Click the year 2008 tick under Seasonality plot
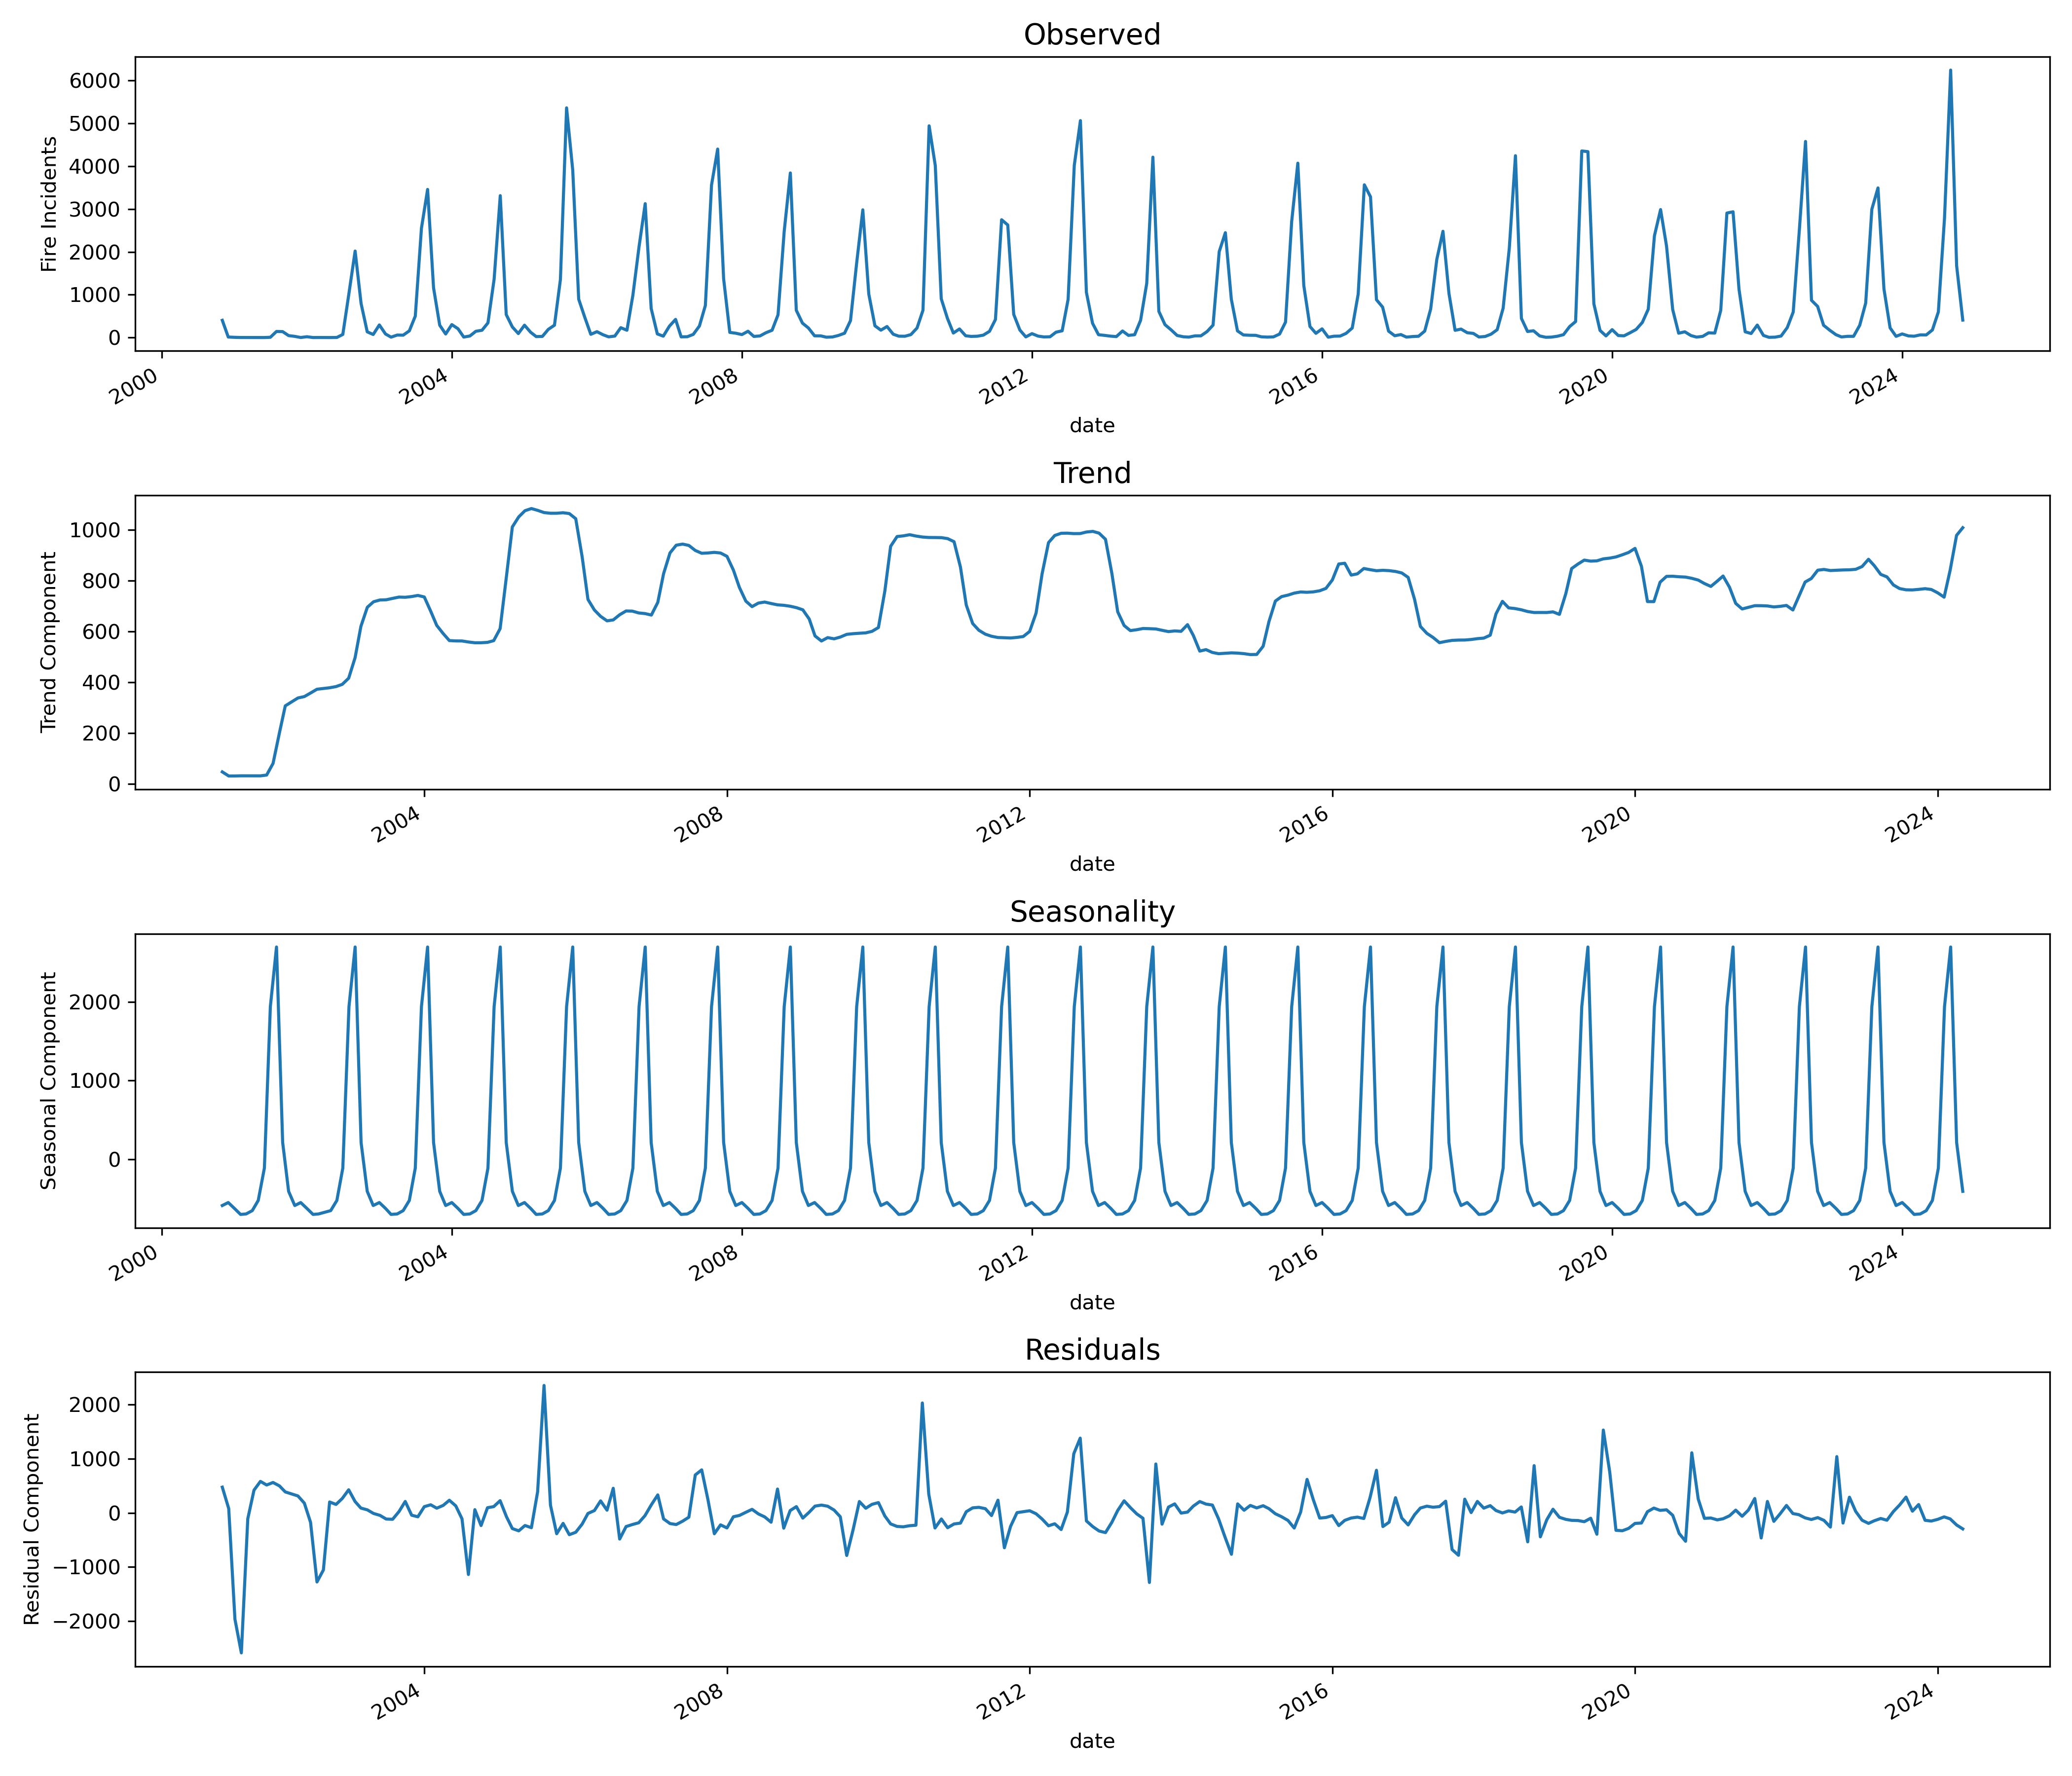This screenshot has width=2072, height=1776. point(714,1263)
